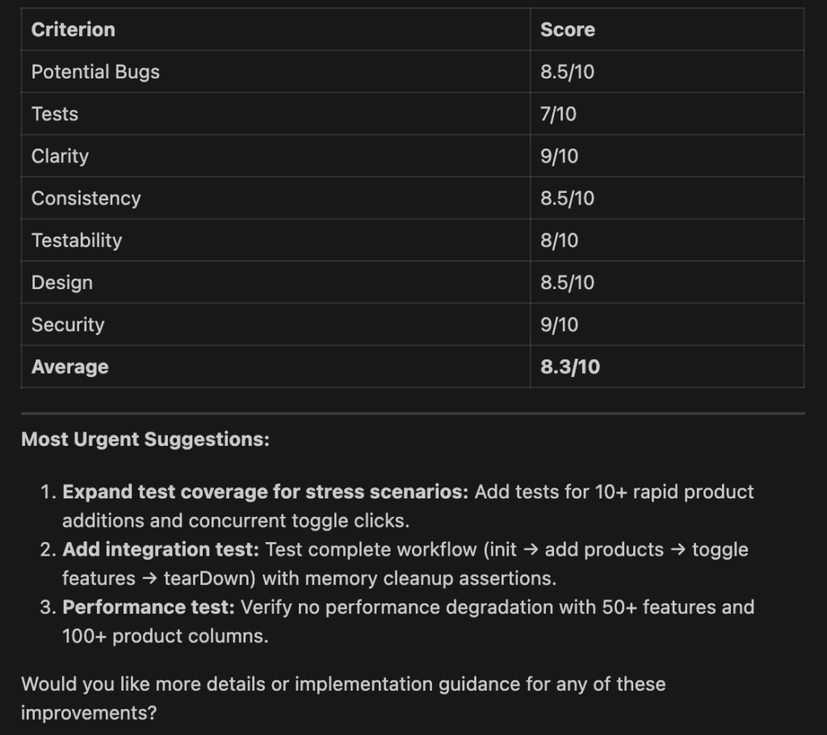Click the 8.3/10 average score
This screenshot has width=827, height=735.
tap(570, 367)
